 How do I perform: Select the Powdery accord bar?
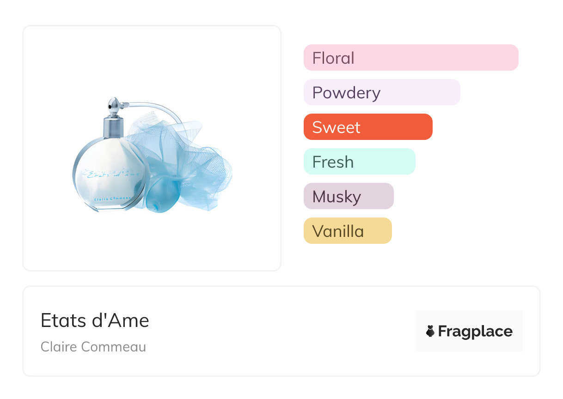pyautogui.click(x=381, y=92)
